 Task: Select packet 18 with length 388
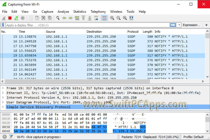[103, 51]
